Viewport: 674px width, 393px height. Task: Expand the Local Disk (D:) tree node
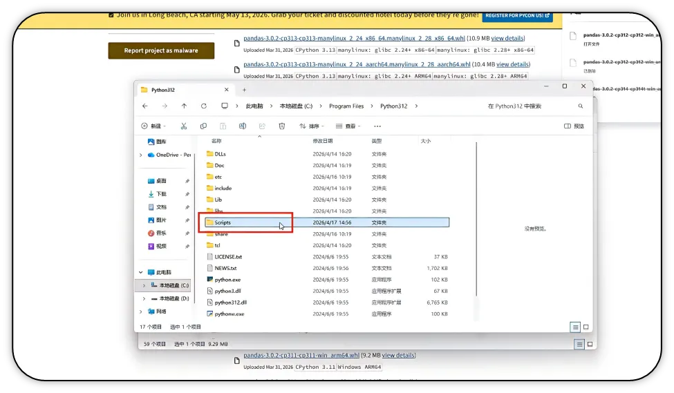point(144,298)
